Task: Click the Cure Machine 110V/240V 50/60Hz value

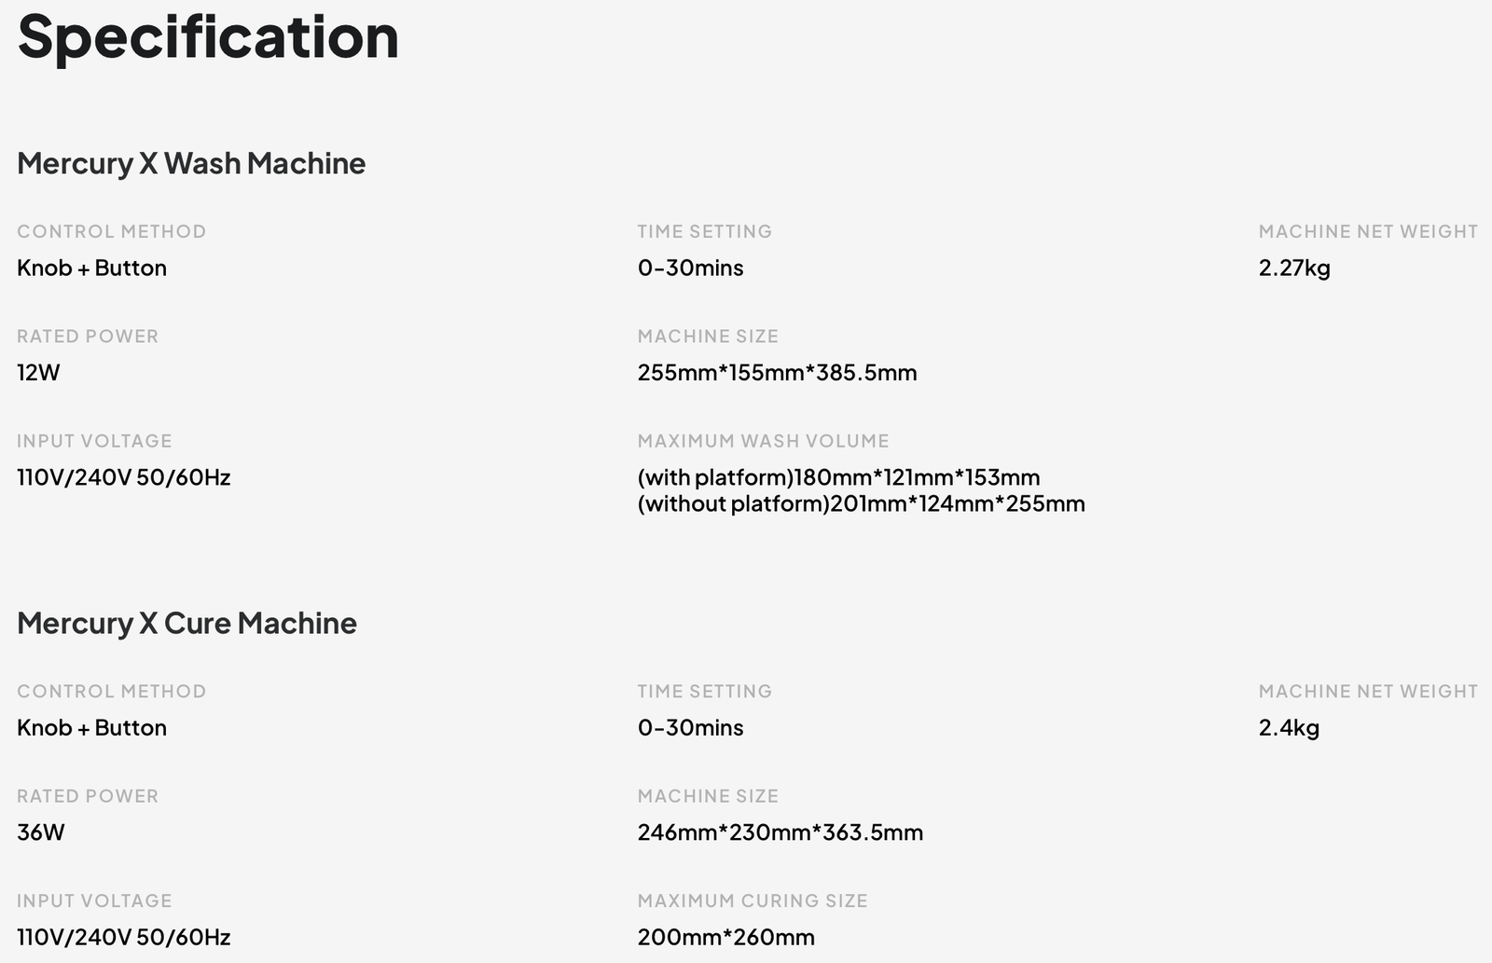Action: [123, 937]
